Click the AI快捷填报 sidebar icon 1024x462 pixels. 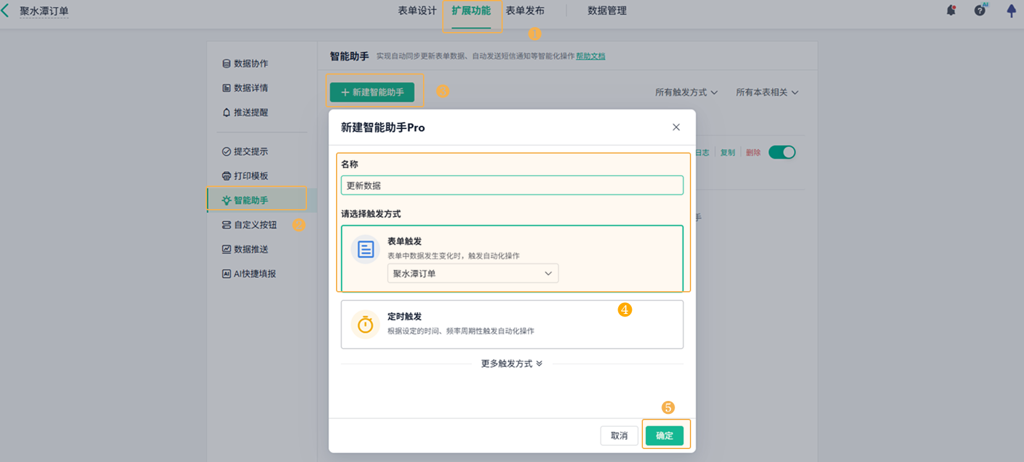coord(226,274)
